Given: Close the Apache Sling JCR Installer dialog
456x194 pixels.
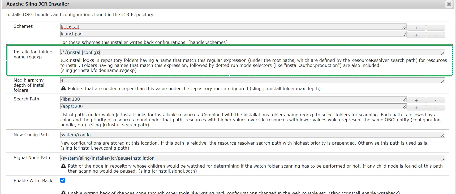Looking at the screenshot, I should [x=449, y=4].
